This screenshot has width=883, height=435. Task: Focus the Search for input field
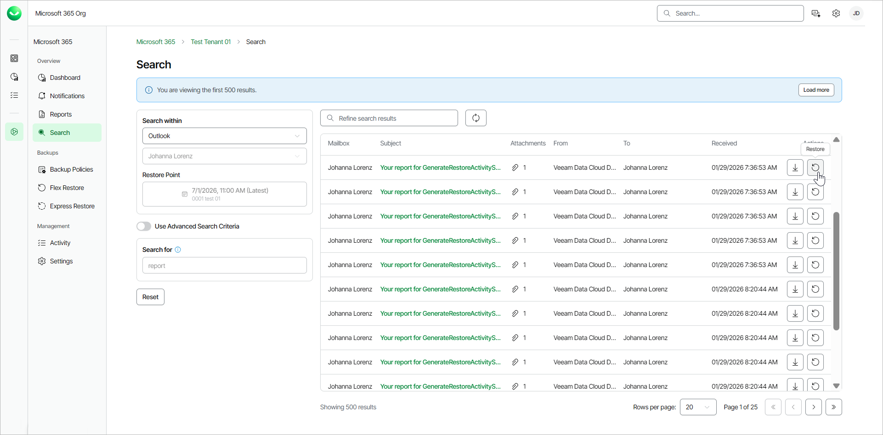coord(225,265)
